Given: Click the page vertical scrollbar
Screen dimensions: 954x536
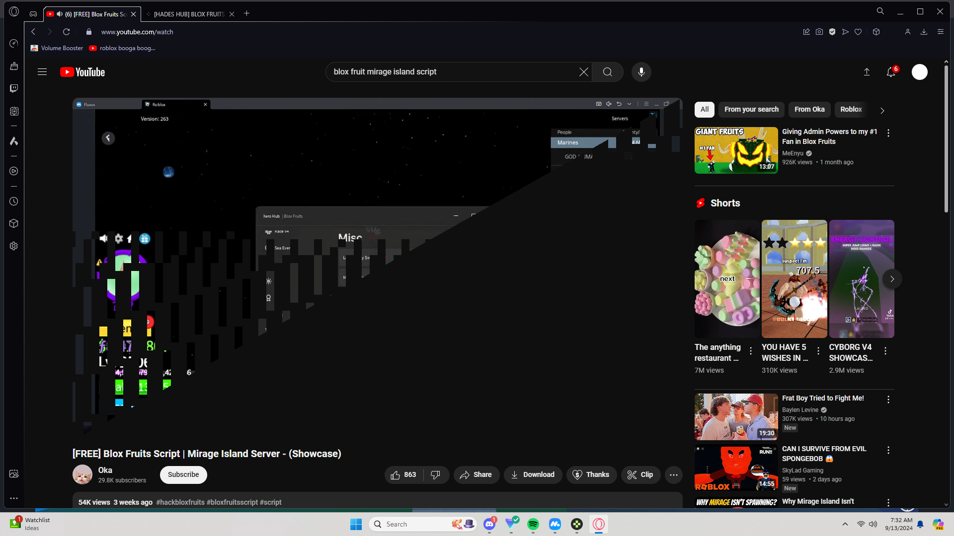Looking at the screenshot, I should point(946,139).
